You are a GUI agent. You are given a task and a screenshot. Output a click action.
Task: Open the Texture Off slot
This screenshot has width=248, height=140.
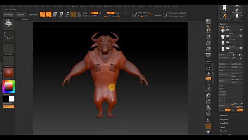pyautogui.click(x=9, y=61)
